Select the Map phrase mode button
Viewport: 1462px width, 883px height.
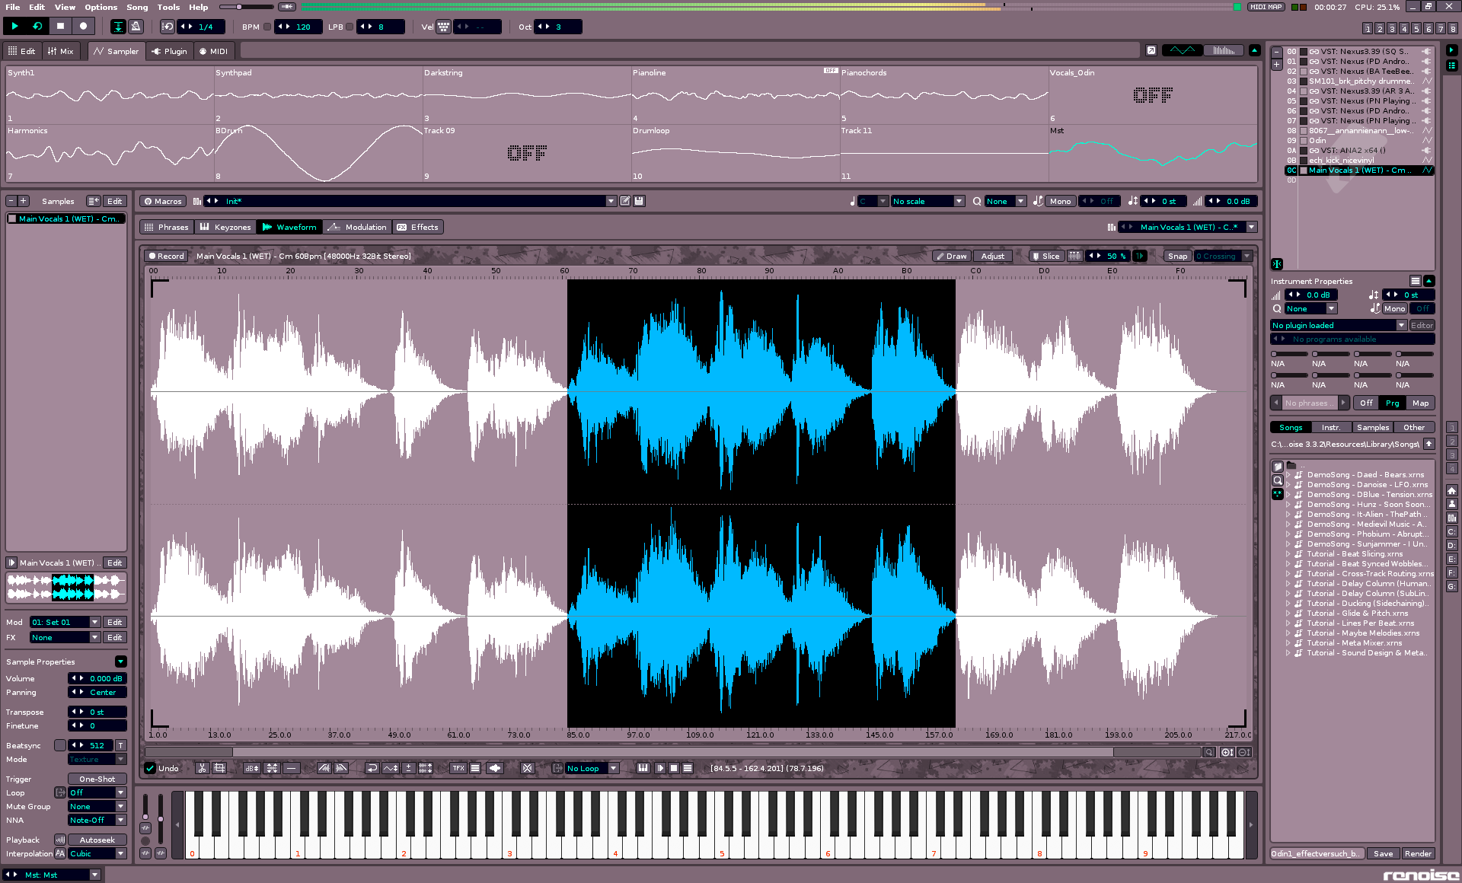click(x=1420, y=403)
